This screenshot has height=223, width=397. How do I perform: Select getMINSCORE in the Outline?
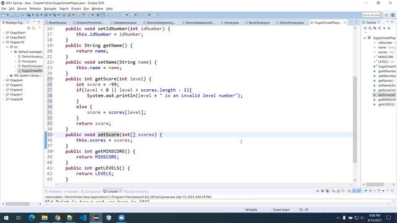click(386, 100)
